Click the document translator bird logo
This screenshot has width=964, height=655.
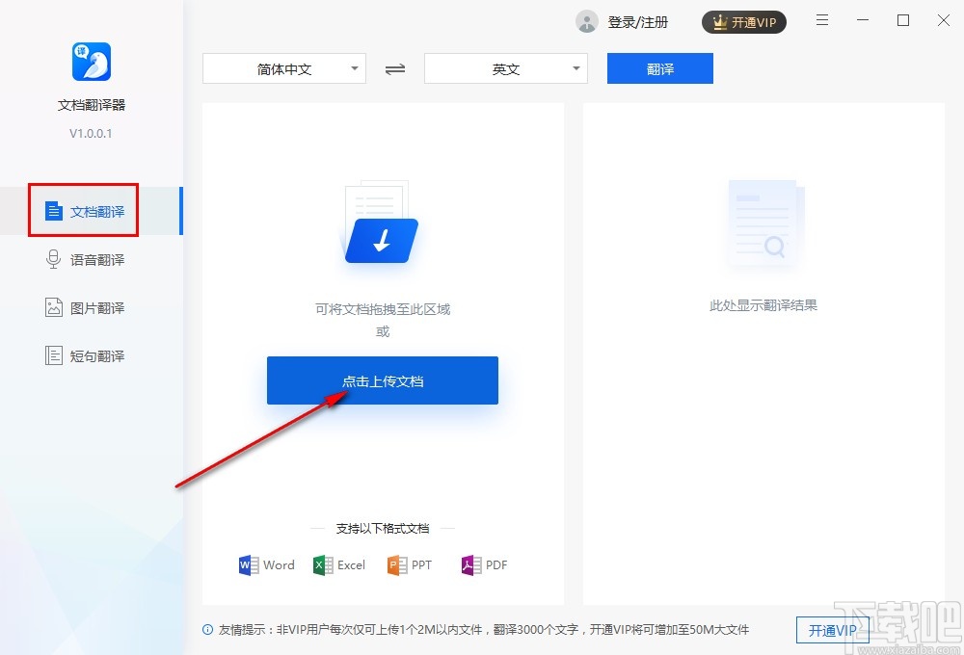click(x=92, y=62)
